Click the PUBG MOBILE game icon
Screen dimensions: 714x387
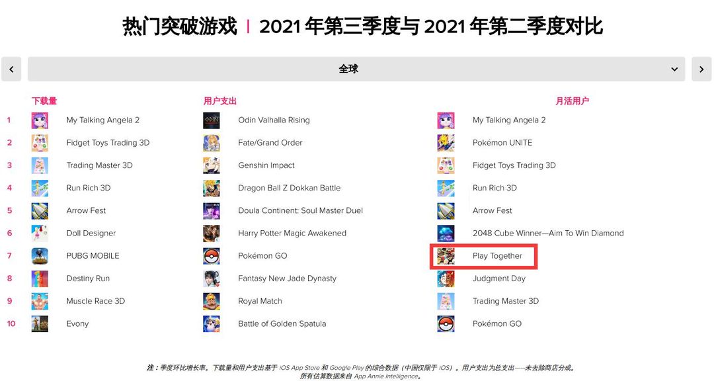[x=40, y=256]
